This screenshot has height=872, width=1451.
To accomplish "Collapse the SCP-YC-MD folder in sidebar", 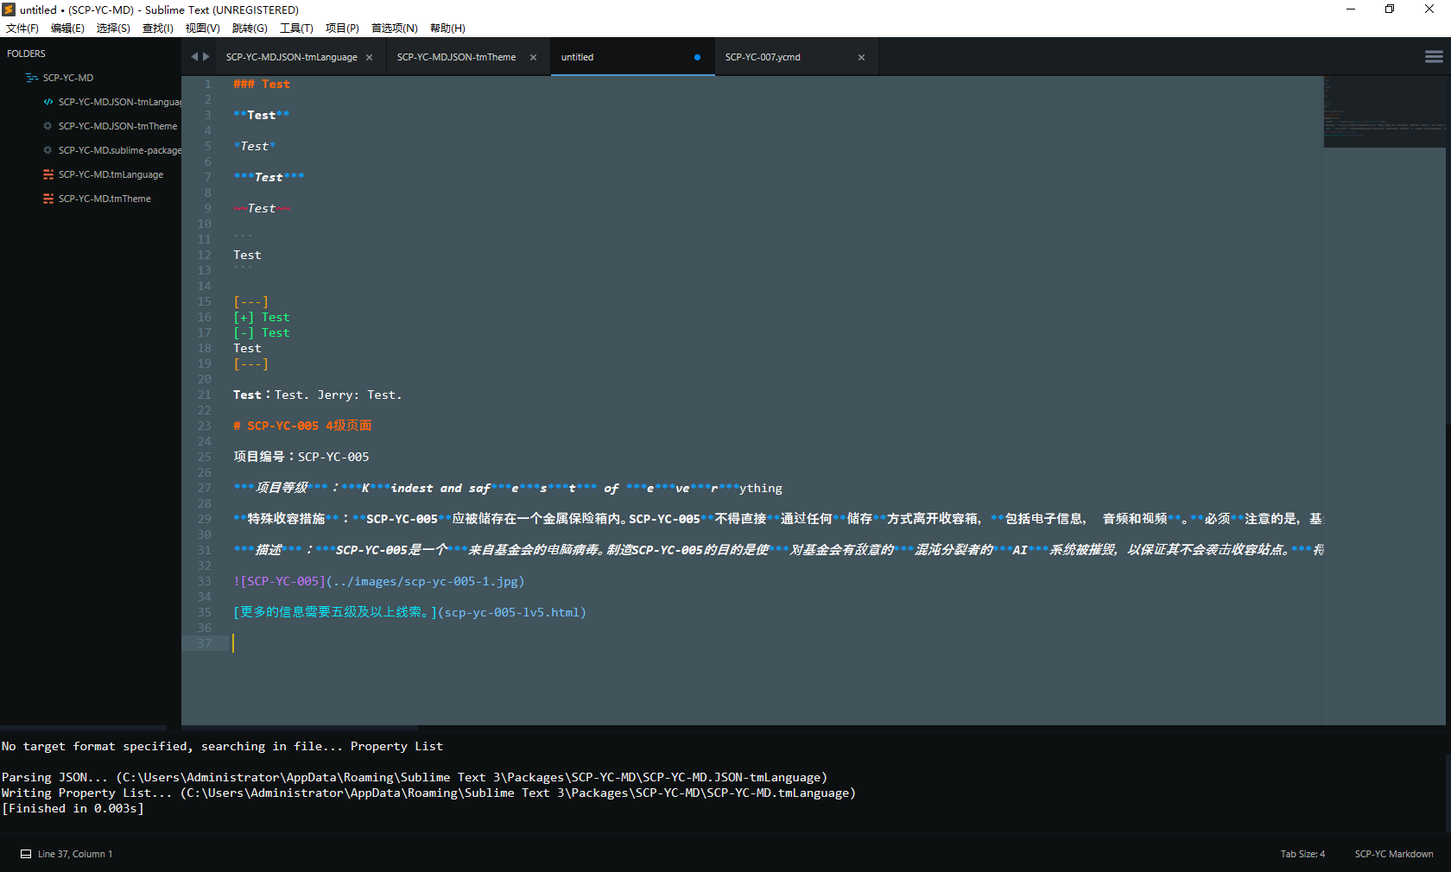I will coord(68,78).
